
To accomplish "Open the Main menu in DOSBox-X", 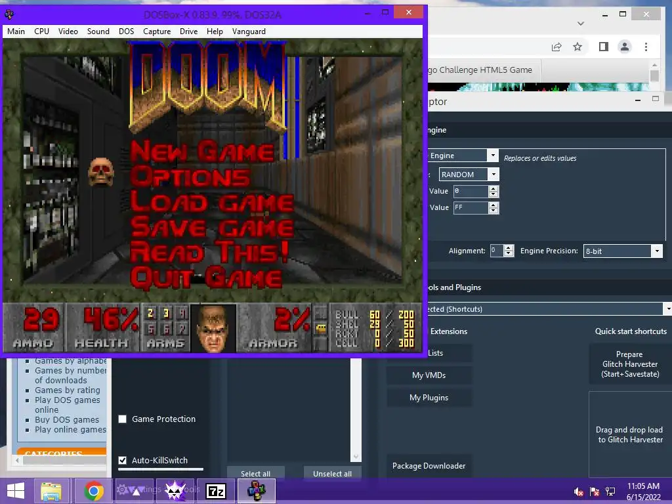I will 16,31.
